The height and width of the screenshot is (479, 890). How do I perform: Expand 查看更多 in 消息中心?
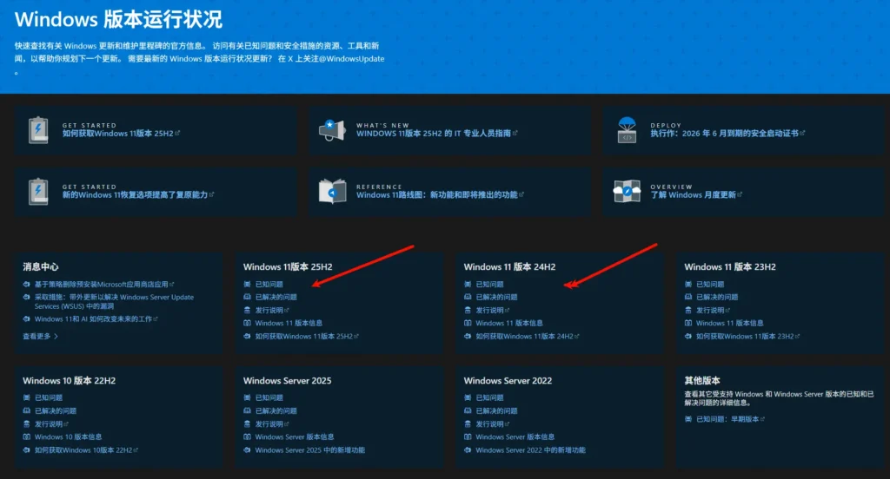(x=40, y=336)
